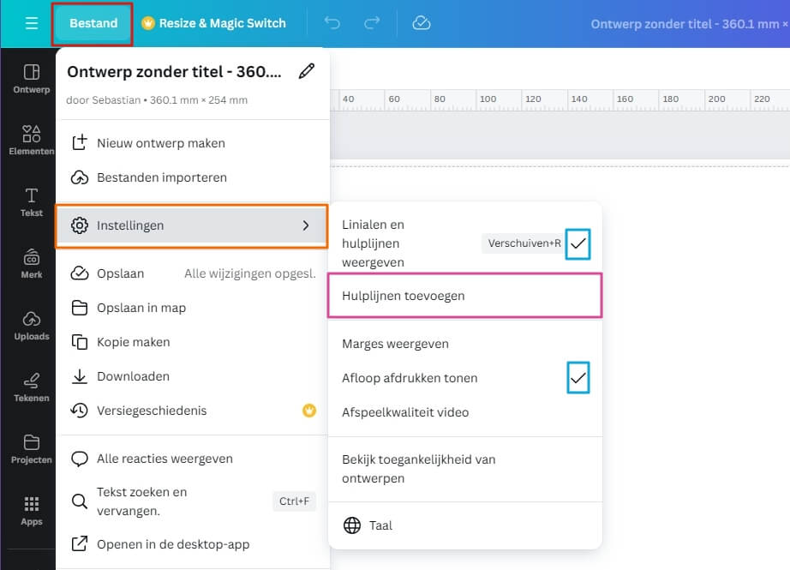Choose Downloaden from the menu

click(x=193, y=376)
